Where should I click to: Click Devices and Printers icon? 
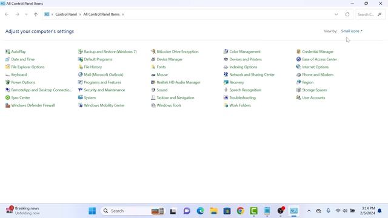(226, 59)
